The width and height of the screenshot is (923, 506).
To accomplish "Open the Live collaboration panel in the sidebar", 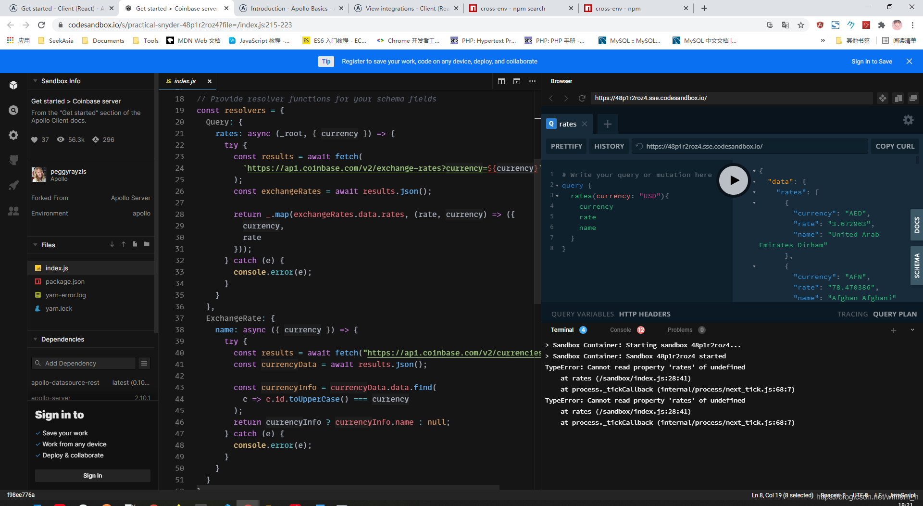I will [x=13, y=211].
